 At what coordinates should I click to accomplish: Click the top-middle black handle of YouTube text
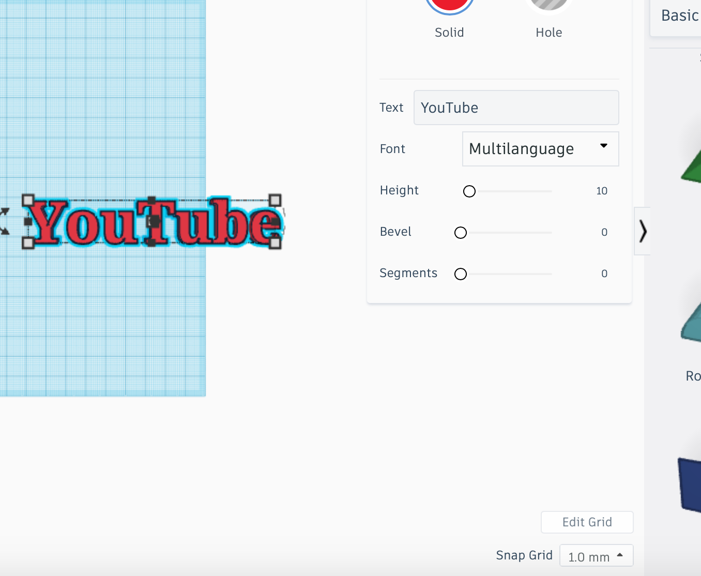(151, 200)
